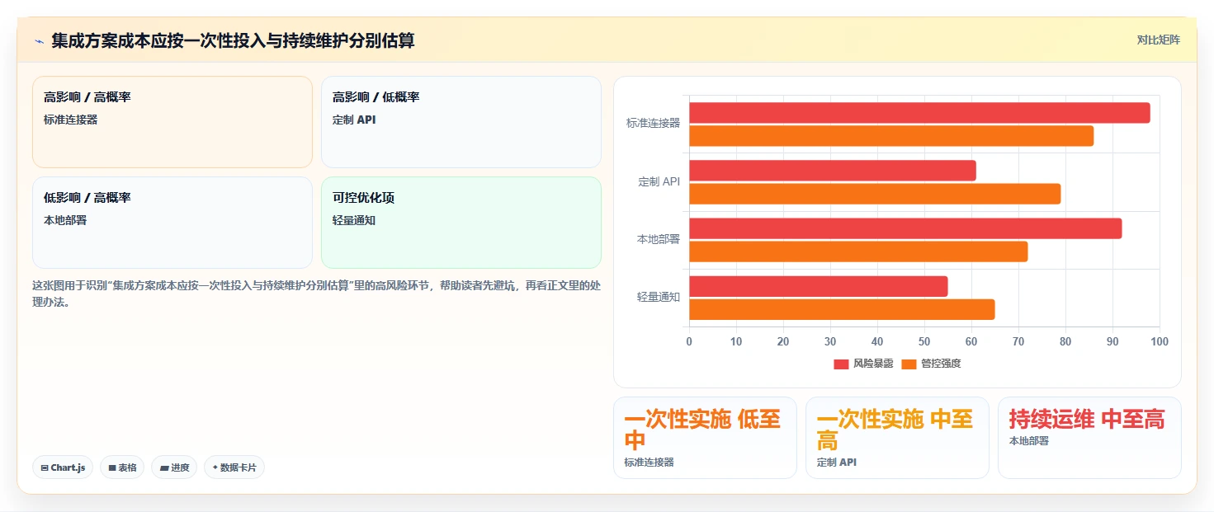This screenshot has height=512, width=1214.
Task: Toggle the 风险暴露 legend swatch
Action: 841,364
